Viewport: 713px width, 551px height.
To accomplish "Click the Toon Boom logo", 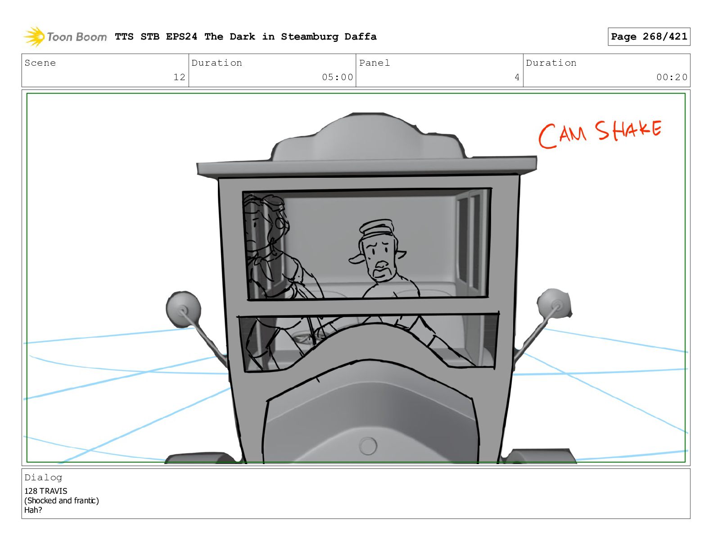I will tap(65, 36).
